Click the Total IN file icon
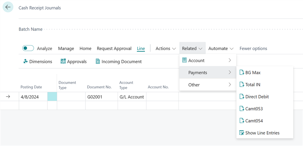Viewport: 303px width, 146px height. click(242, 84)
